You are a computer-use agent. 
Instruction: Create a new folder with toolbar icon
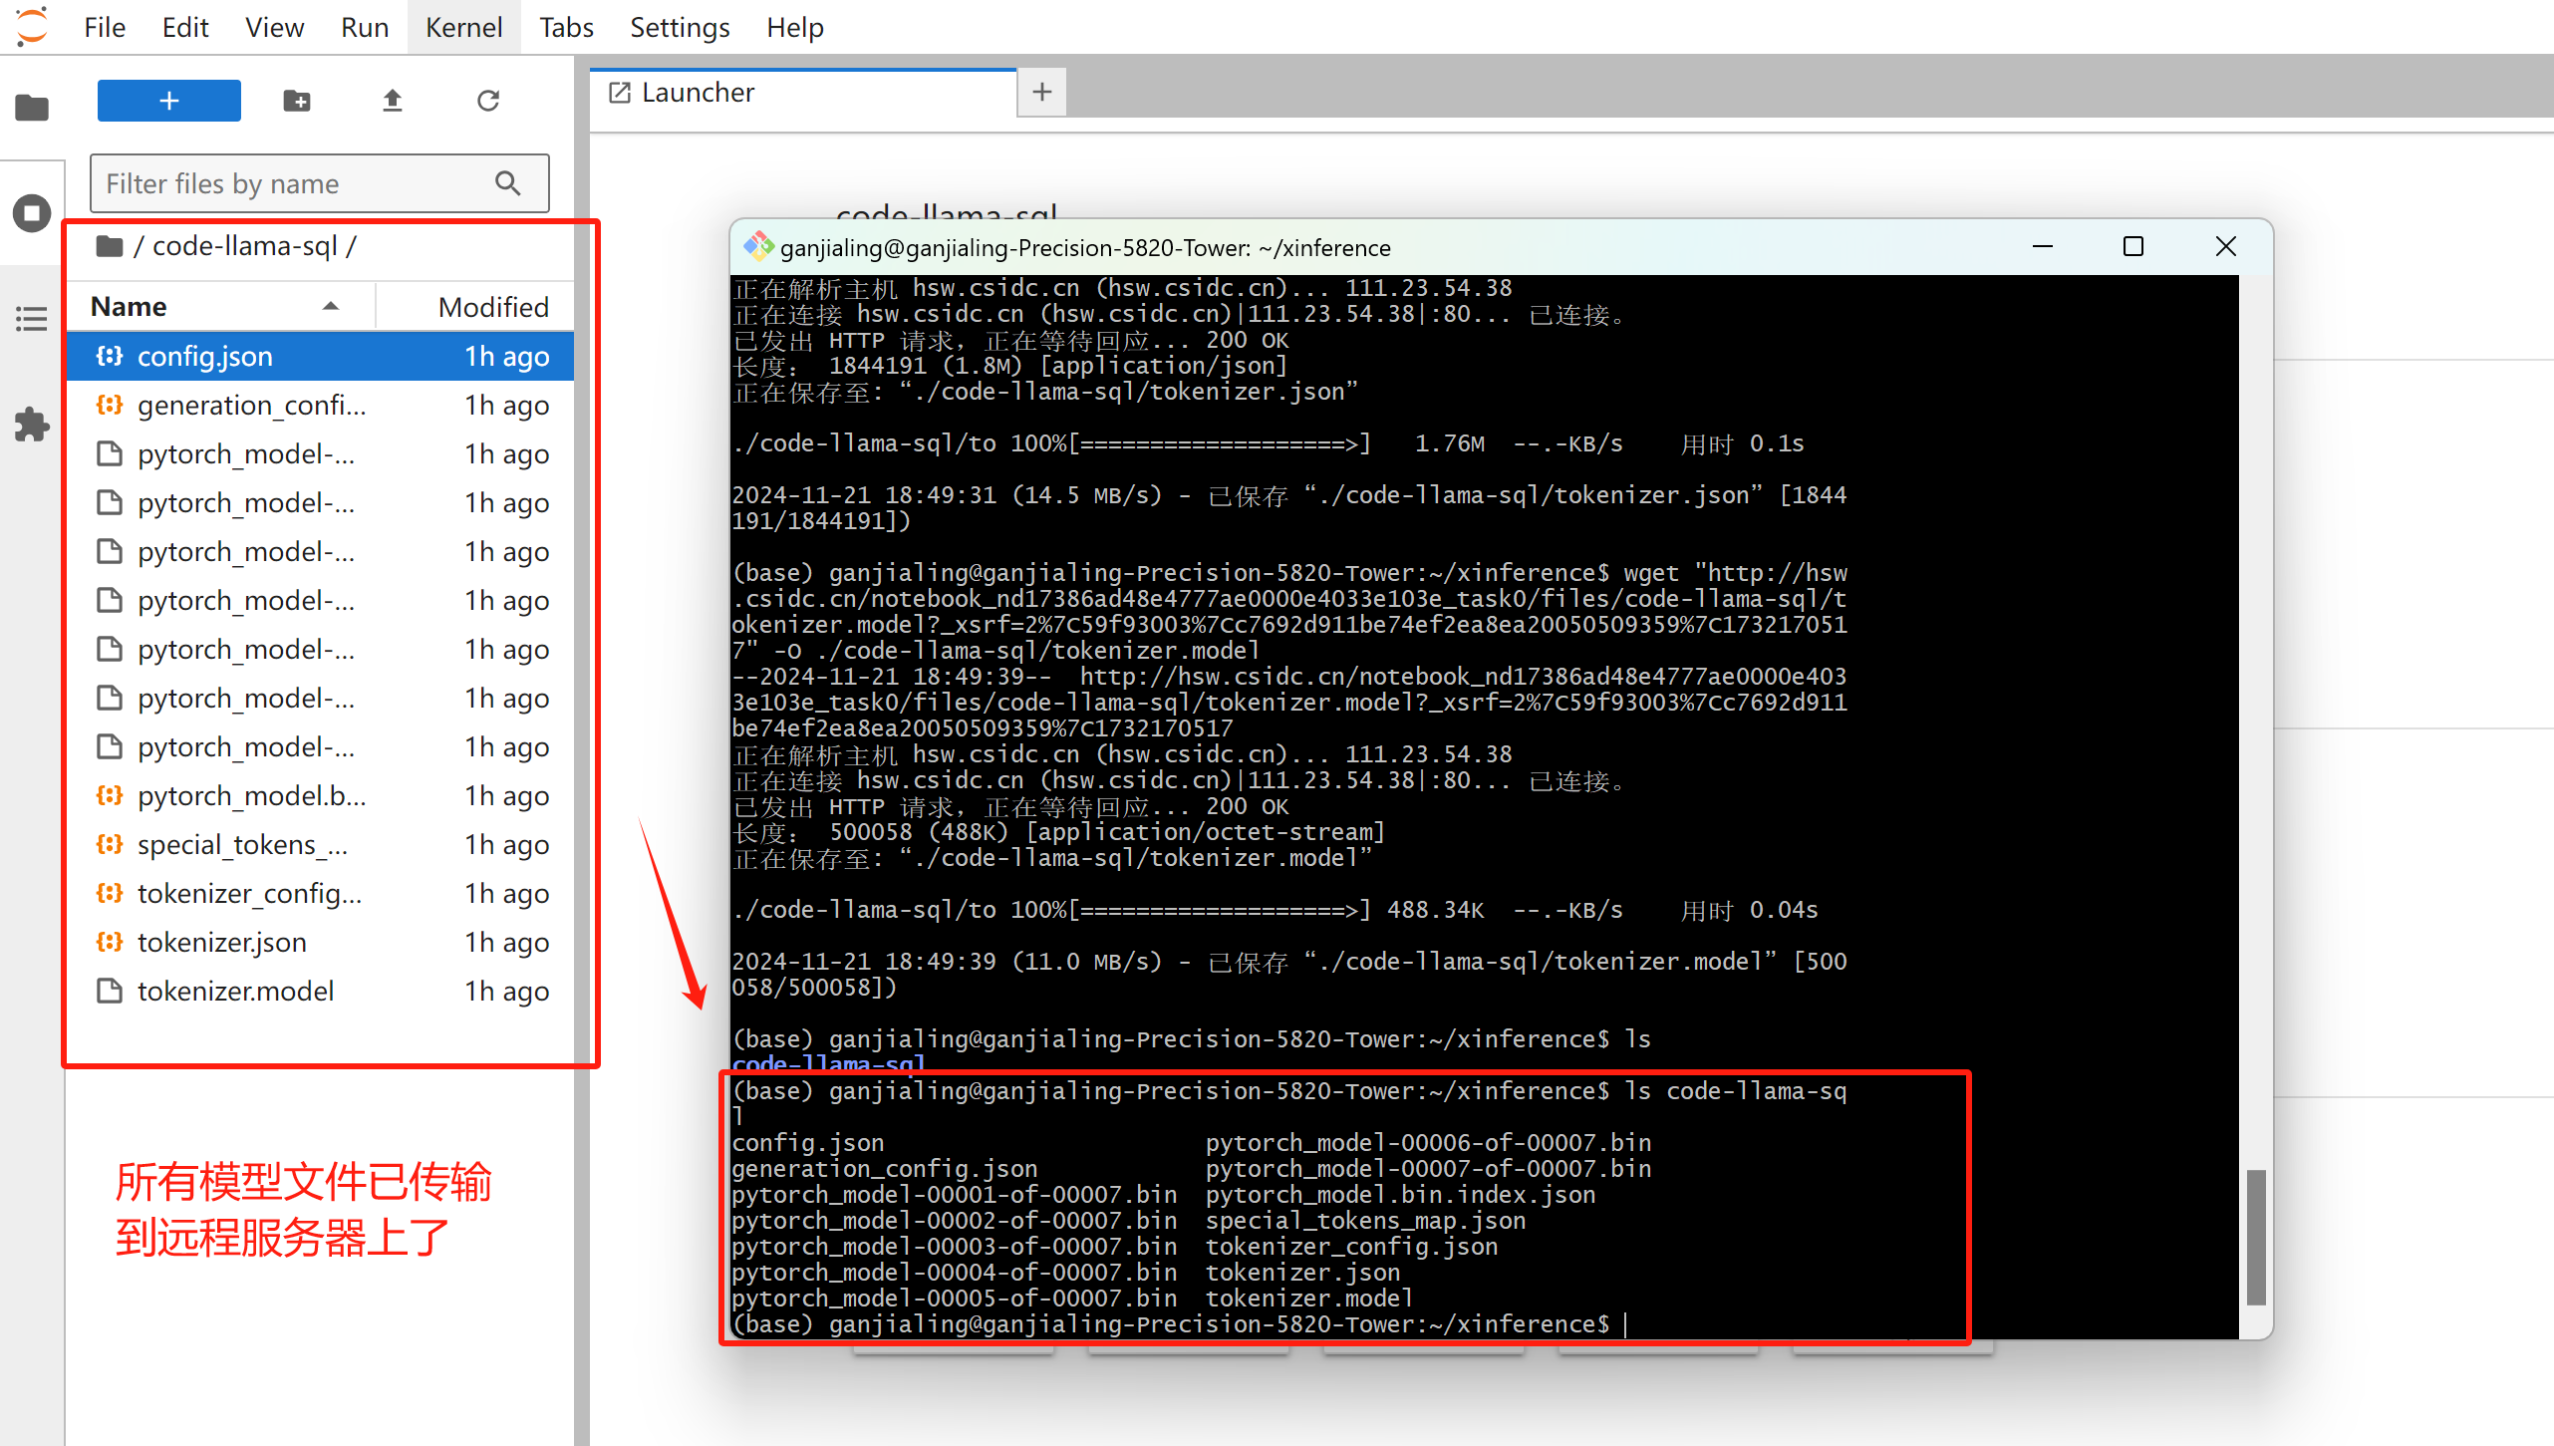click(297, 101)
